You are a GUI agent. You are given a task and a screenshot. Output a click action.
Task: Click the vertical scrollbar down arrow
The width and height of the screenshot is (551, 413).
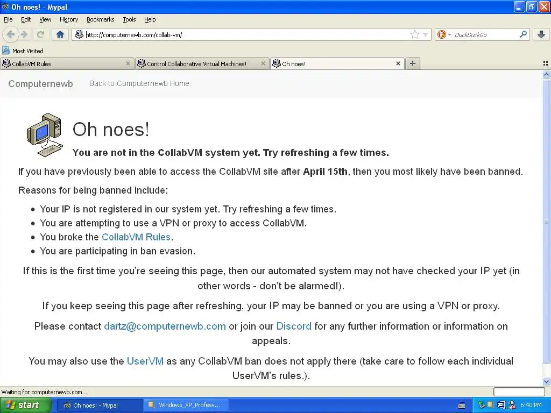coord(546,381)
